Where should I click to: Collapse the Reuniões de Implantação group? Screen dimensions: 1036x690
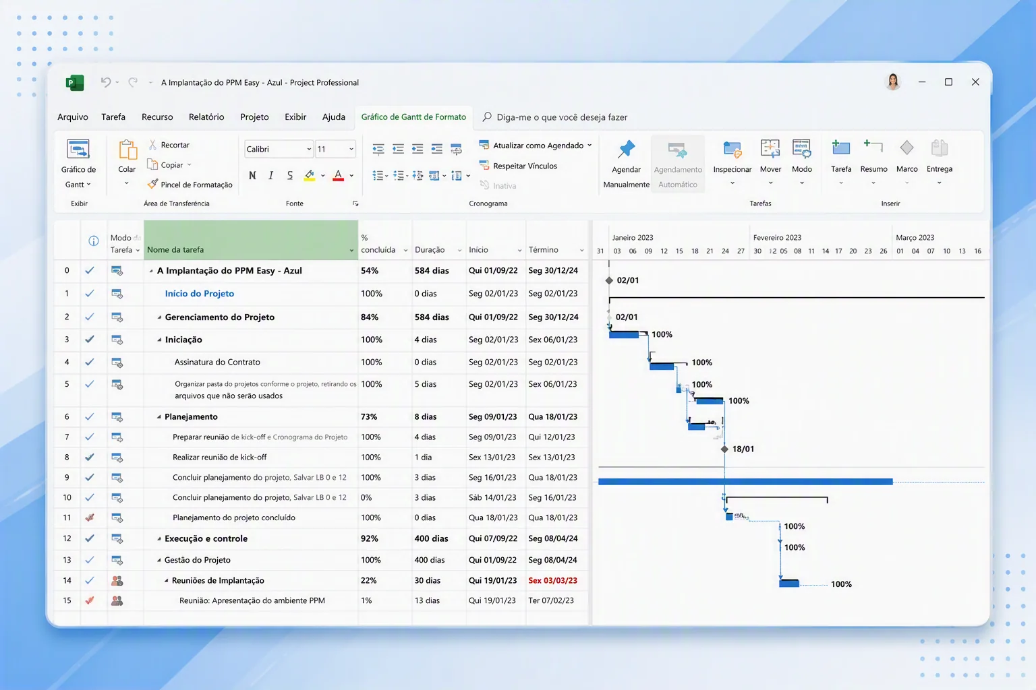[x=167, y=581]
